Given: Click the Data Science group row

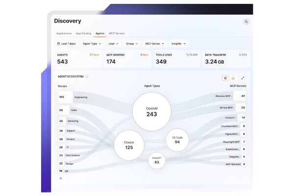Looking at the screenshot, I should tap(69, 155).
